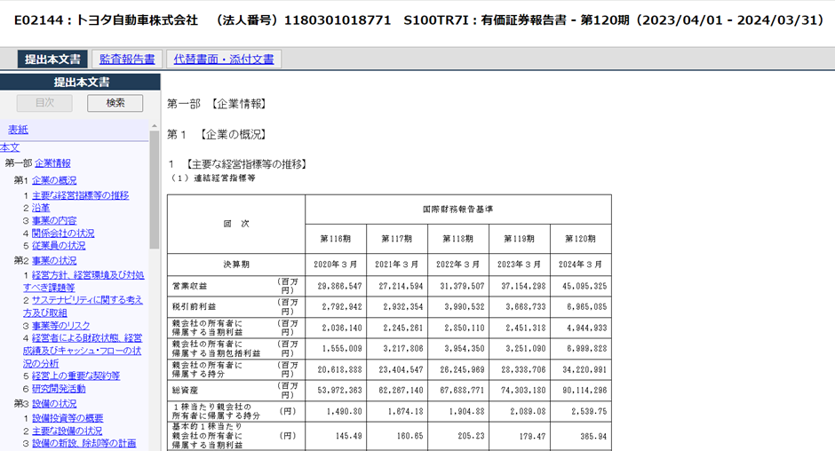Click the 第119期 column header
This screenshot has height=451, width=835.
(x=520, y=239)
